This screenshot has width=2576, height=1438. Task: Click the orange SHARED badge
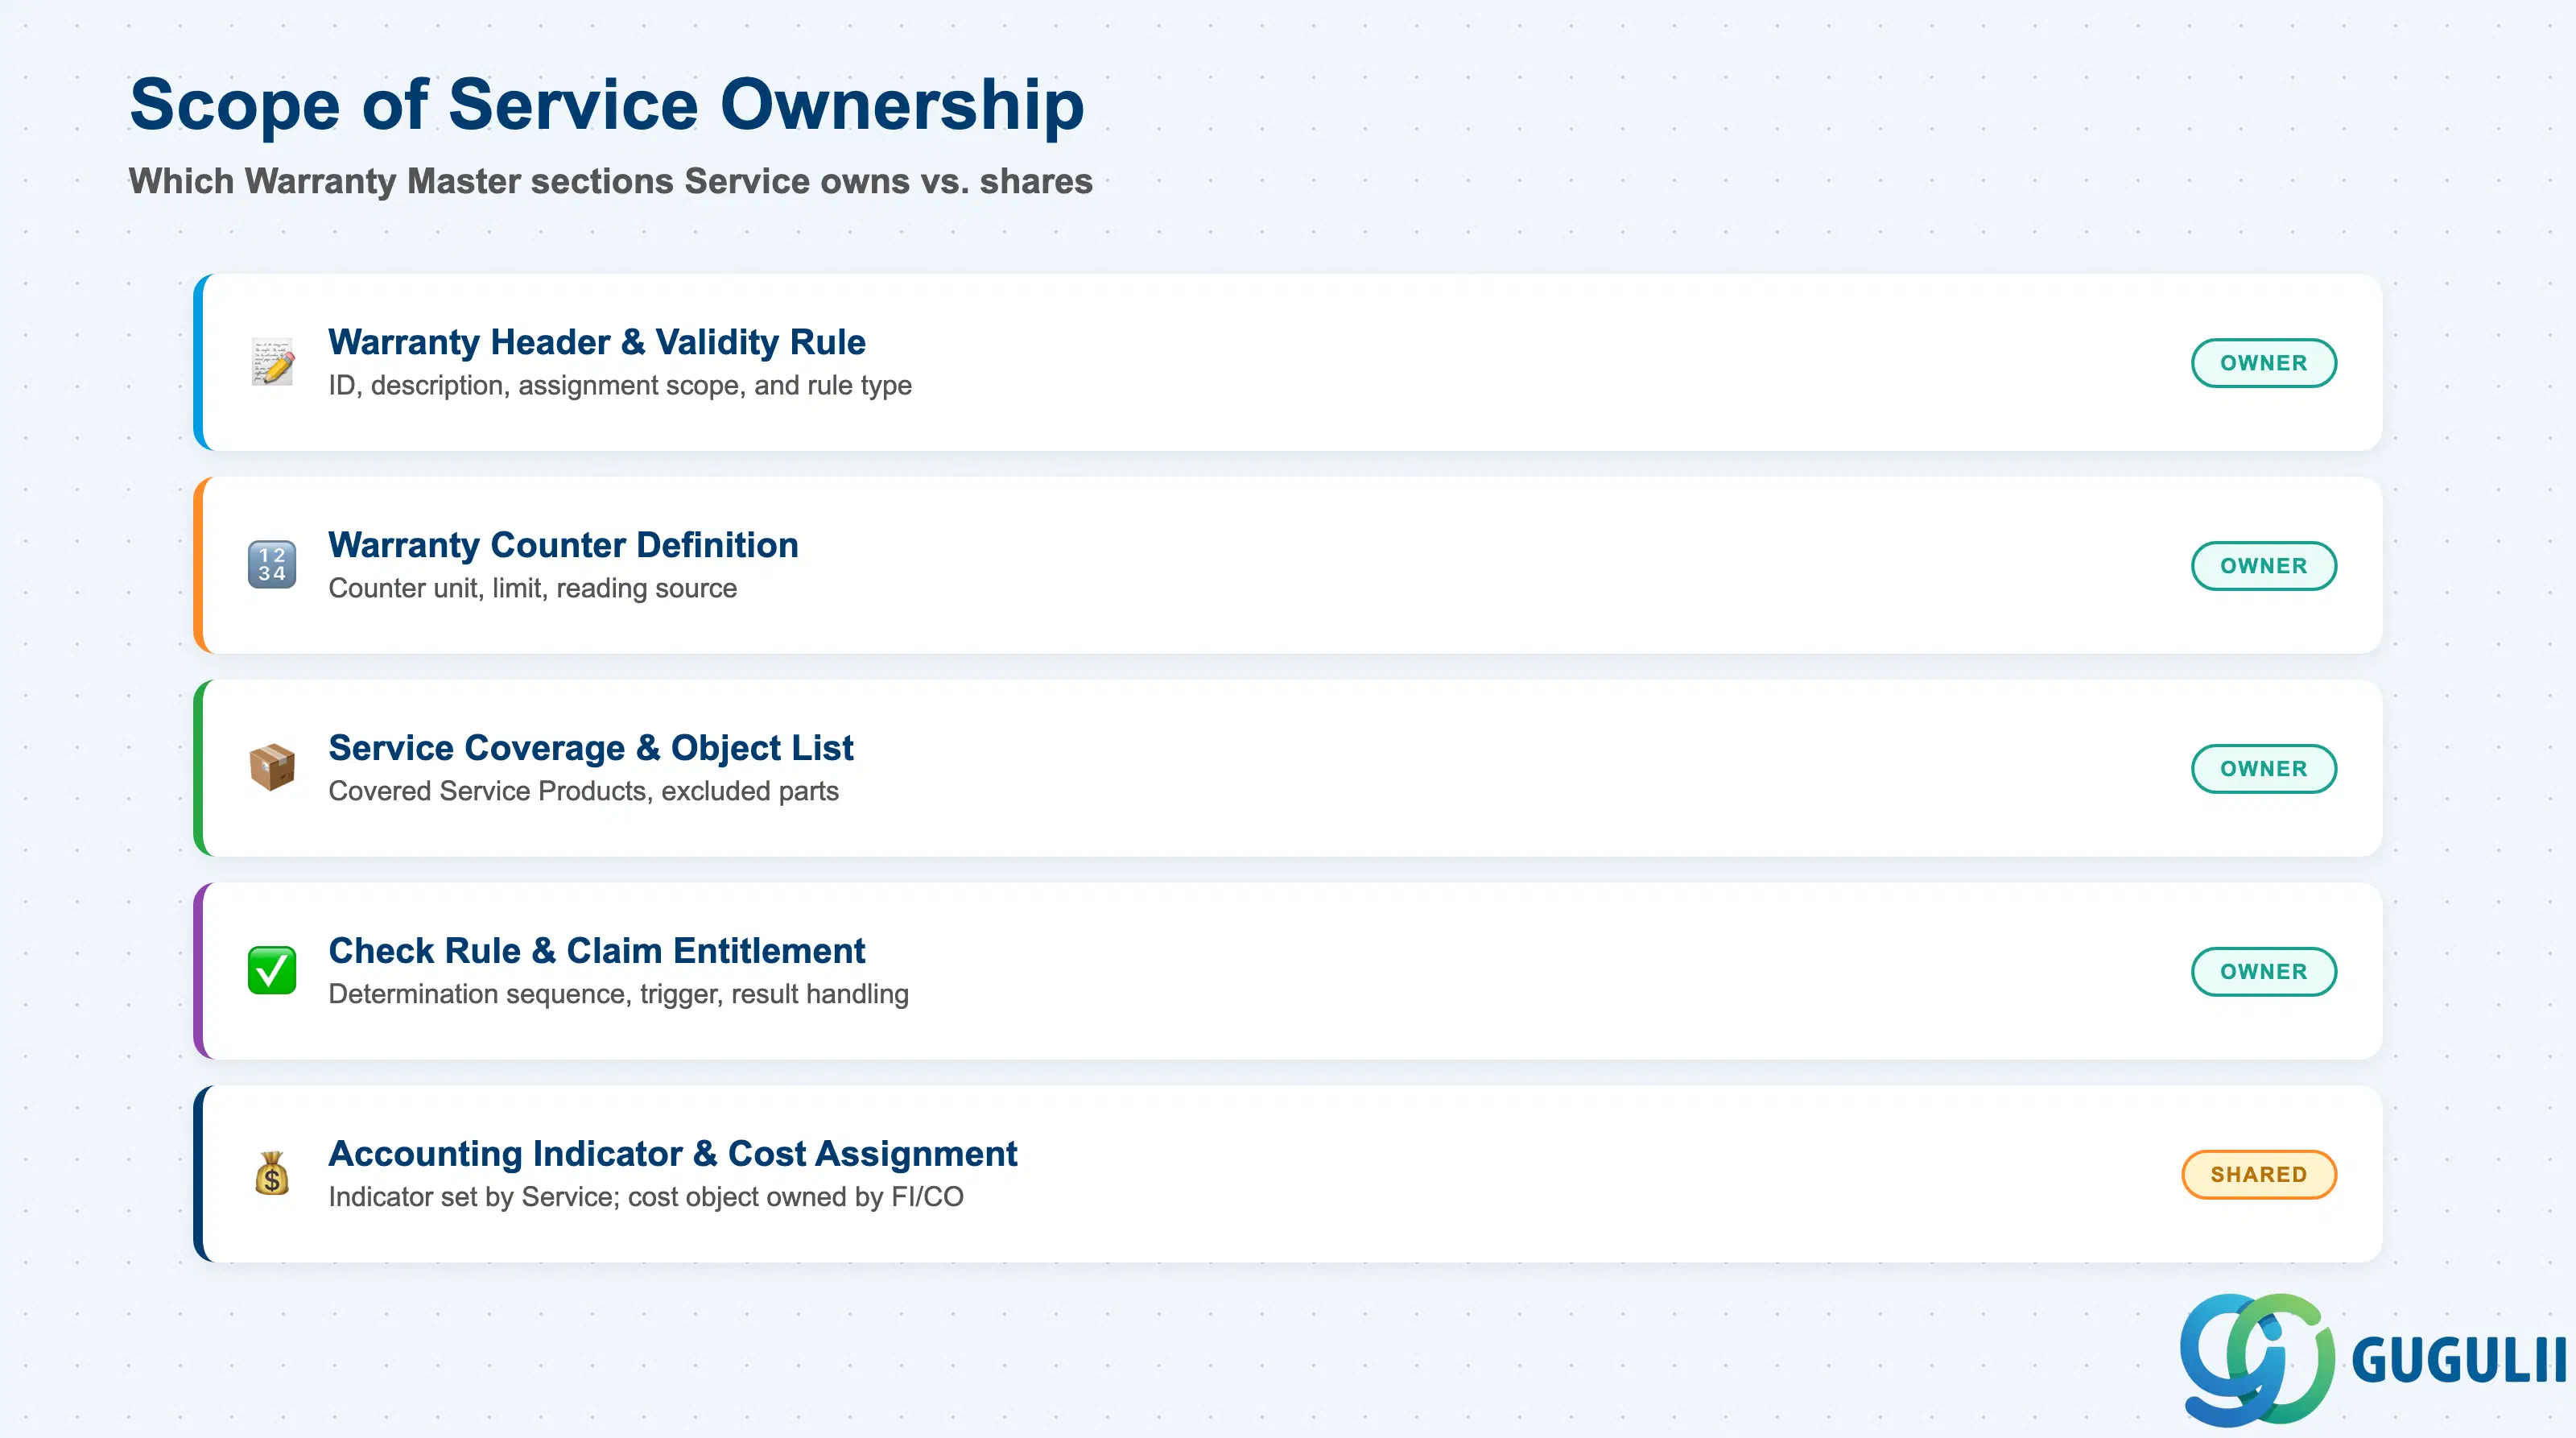tap(2259, 1175)
